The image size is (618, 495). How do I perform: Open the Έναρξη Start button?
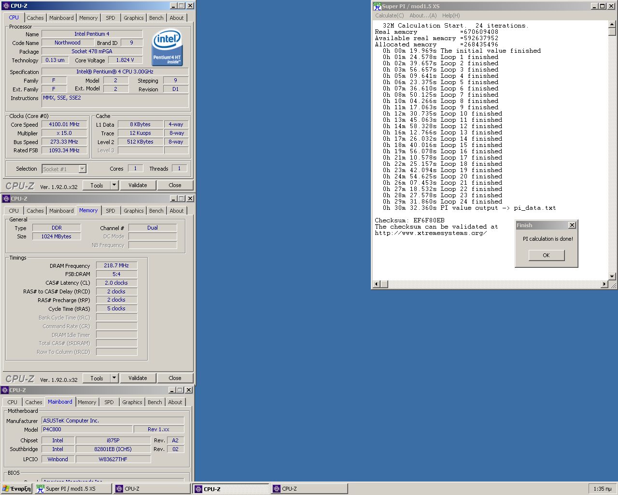point(17,489)
